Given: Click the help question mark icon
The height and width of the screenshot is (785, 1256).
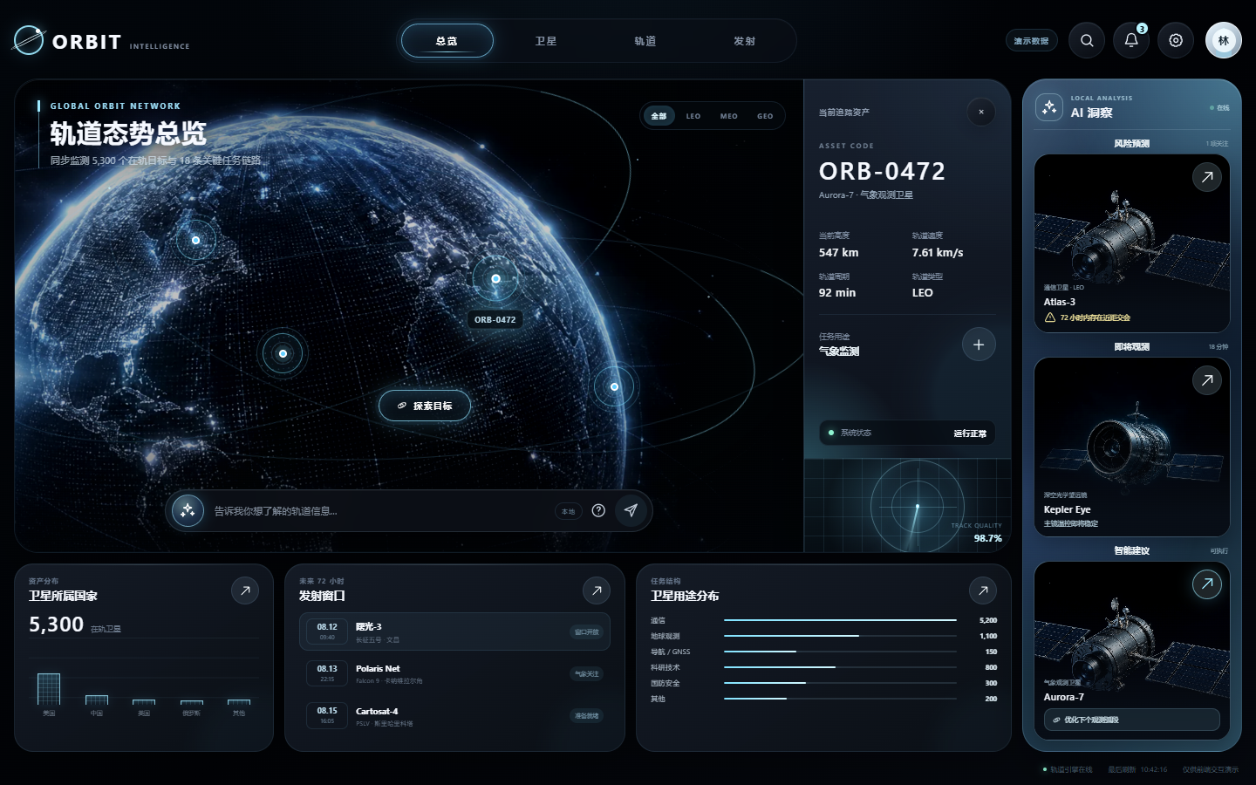Looking at the screenshot, I should tap(598, 511).
